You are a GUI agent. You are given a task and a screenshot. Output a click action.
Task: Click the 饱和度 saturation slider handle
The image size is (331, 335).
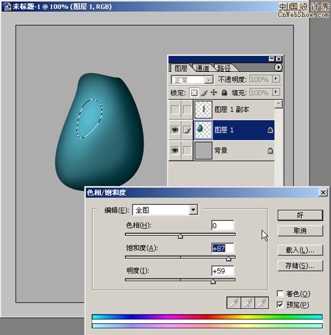point(228,259)
